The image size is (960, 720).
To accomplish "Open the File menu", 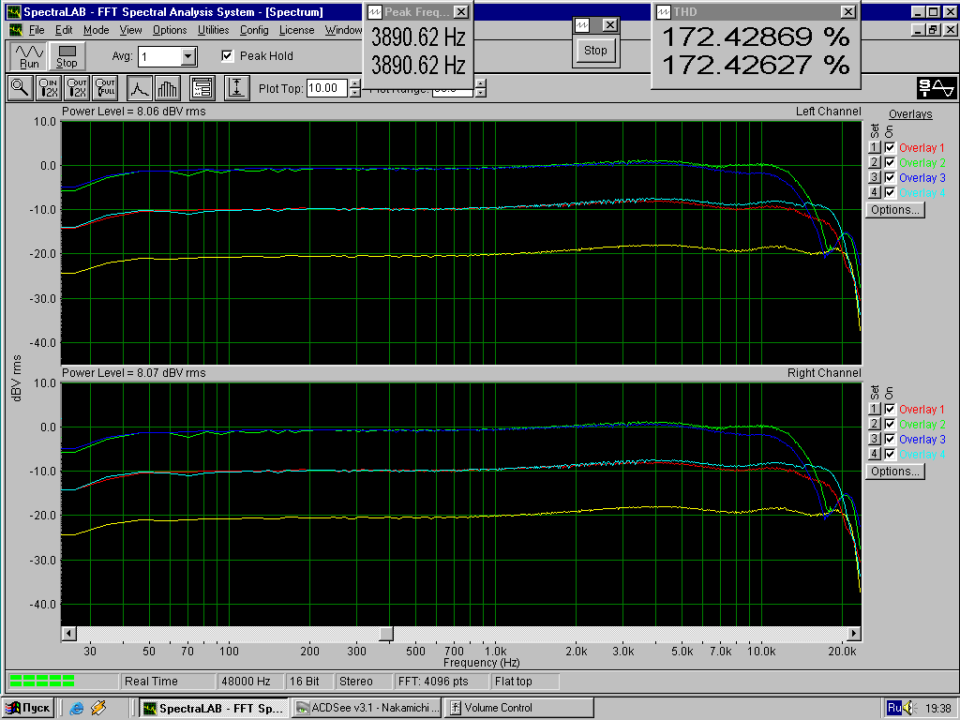I will [37, 30].
